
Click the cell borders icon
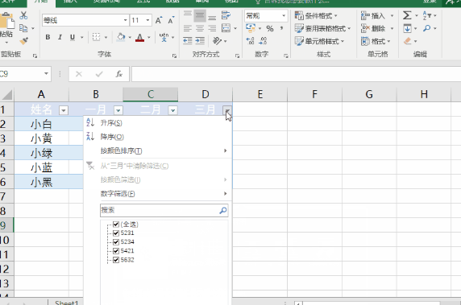tap(96, 37)
